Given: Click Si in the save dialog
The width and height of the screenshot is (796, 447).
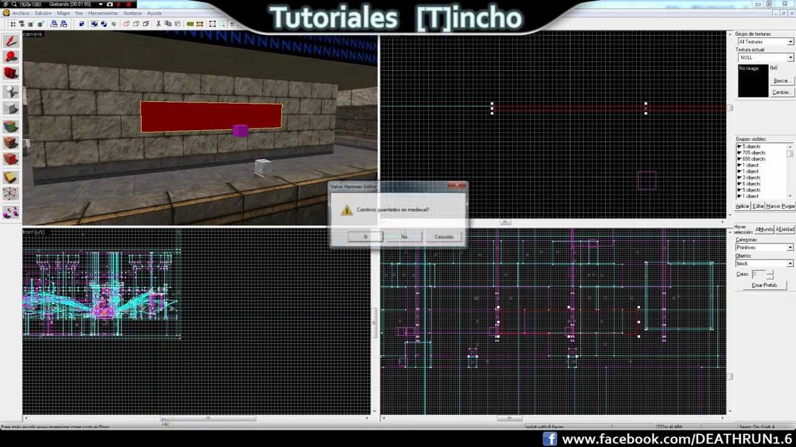Looking at the screenshot, I should (x=365, y=237).
